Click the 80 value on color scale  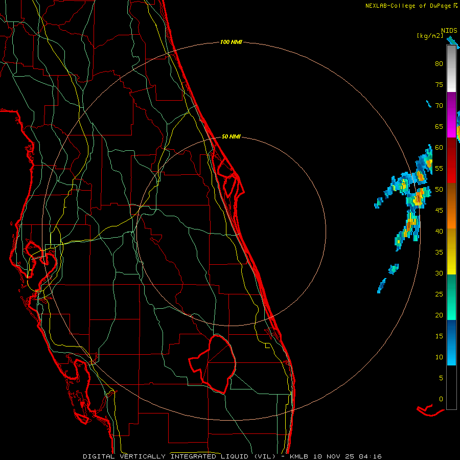439,64
